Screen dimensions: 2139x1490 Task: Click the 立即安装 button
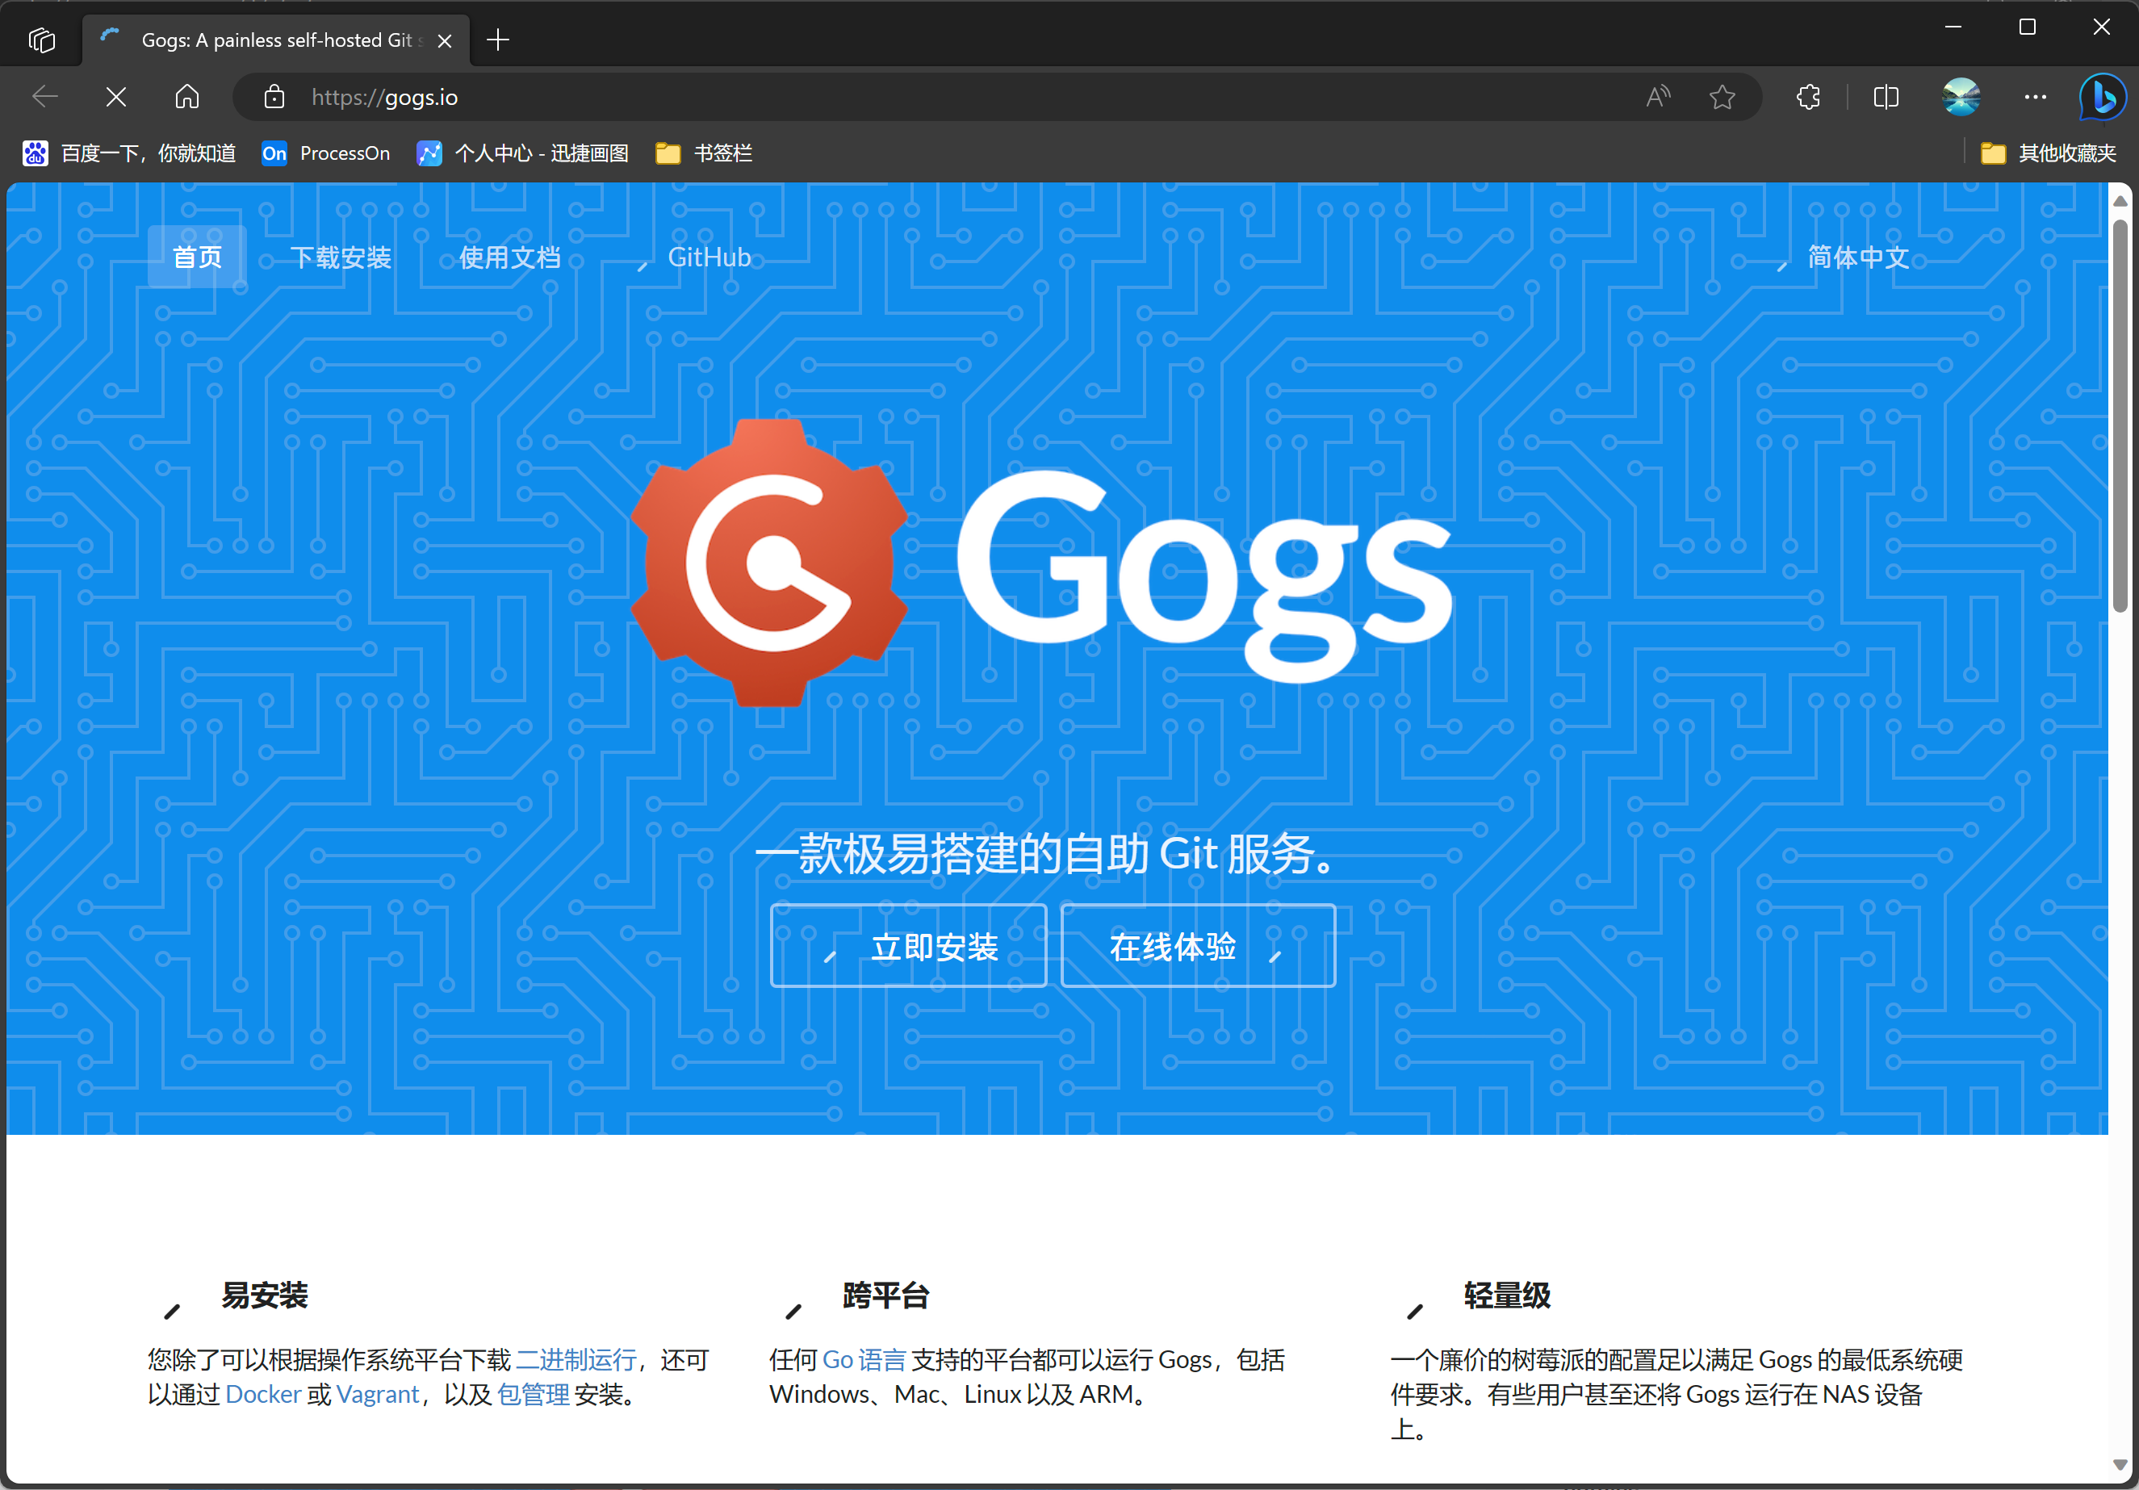[x=908, y=946]
